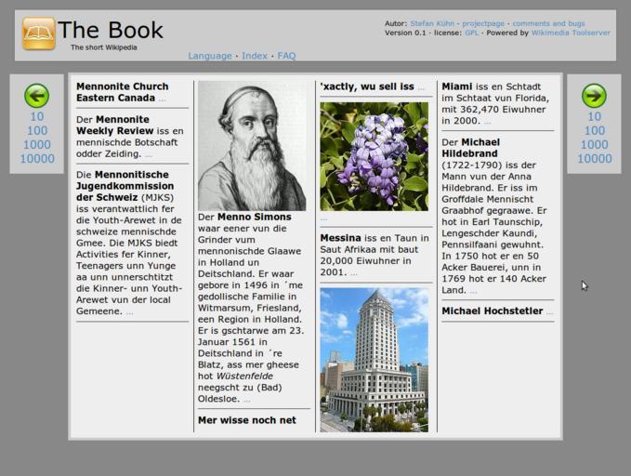Open the GPL license link
Viewport: 631px width, 476px height.
[472, 33]
